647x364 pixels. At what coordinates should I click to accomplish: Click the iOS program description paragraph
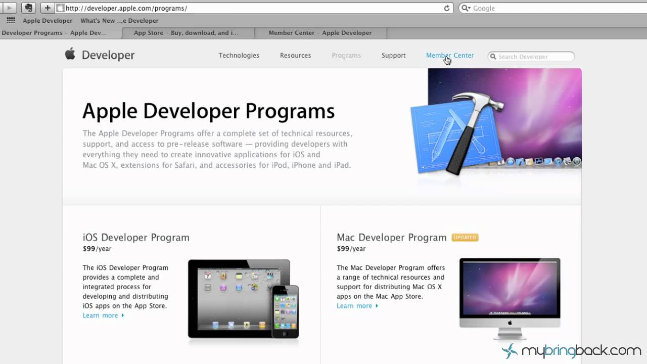(x=125, y=287)
